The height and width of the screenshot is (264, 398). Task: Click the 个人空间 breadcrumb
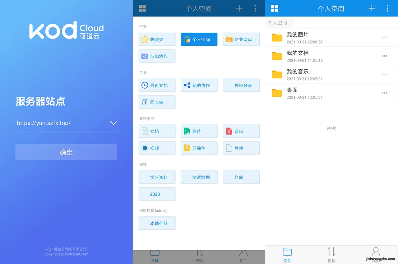277,23
